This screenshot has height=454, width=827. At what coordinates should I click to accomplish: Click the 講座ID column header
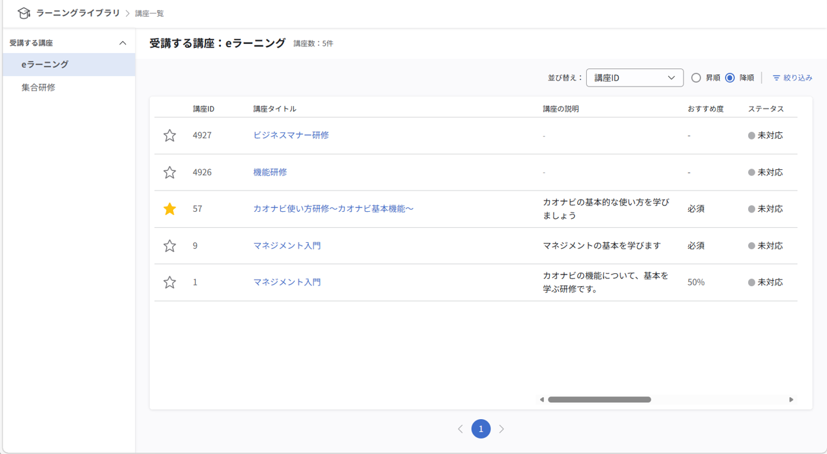204,109
